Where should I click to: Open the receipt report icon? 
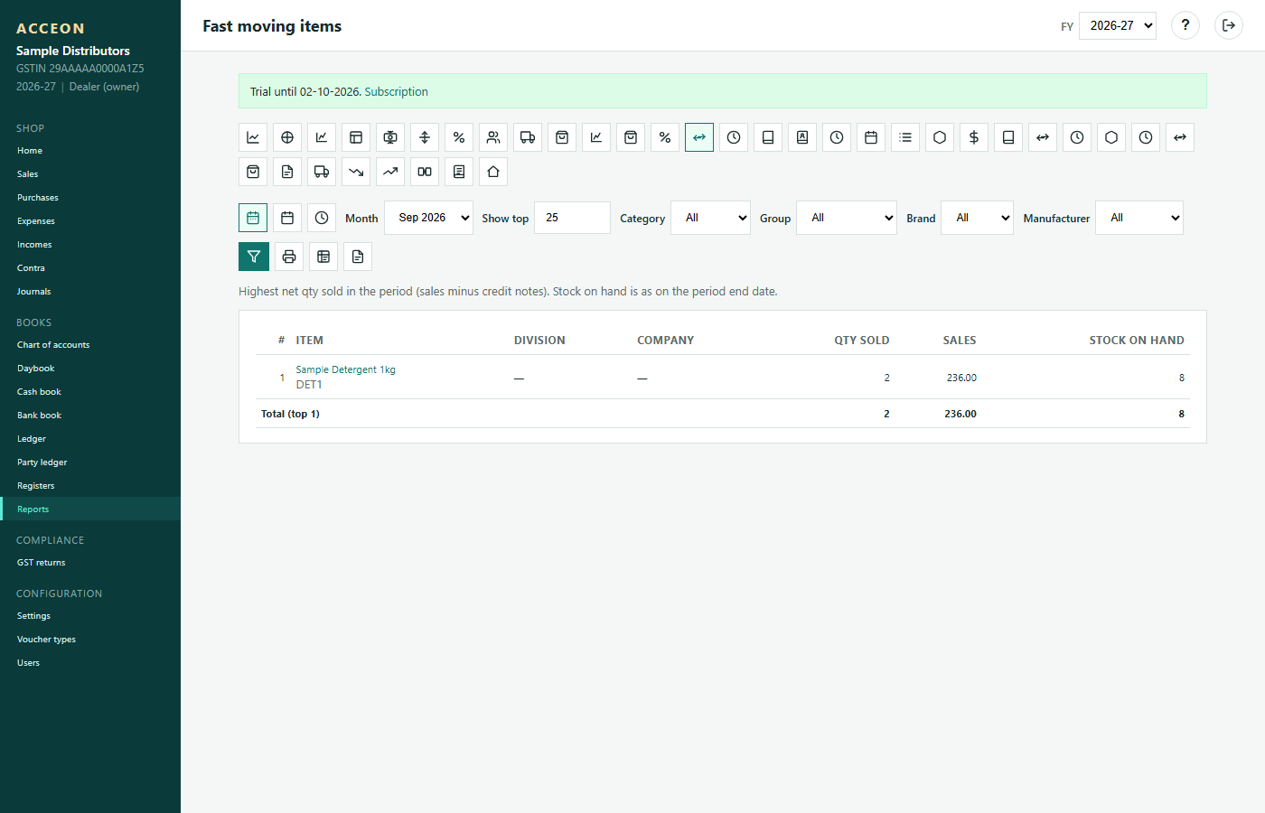pyautogui.click(x=459, y=172)
